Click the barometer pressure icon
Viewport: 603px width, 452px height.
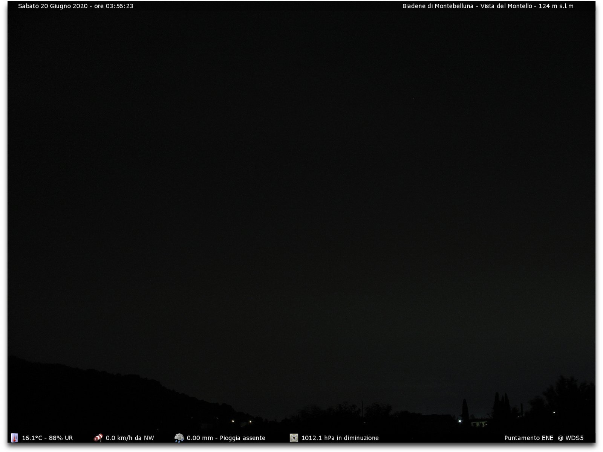coord(294,438)
